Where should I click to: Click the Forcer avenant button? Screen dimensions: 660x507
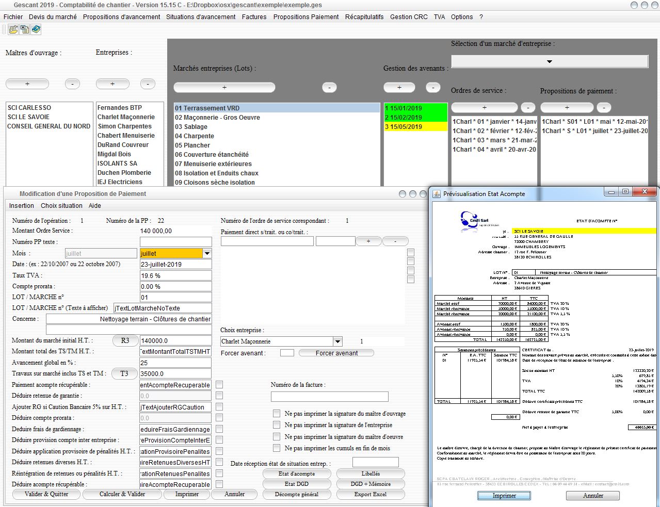click(x=336, y=353)
